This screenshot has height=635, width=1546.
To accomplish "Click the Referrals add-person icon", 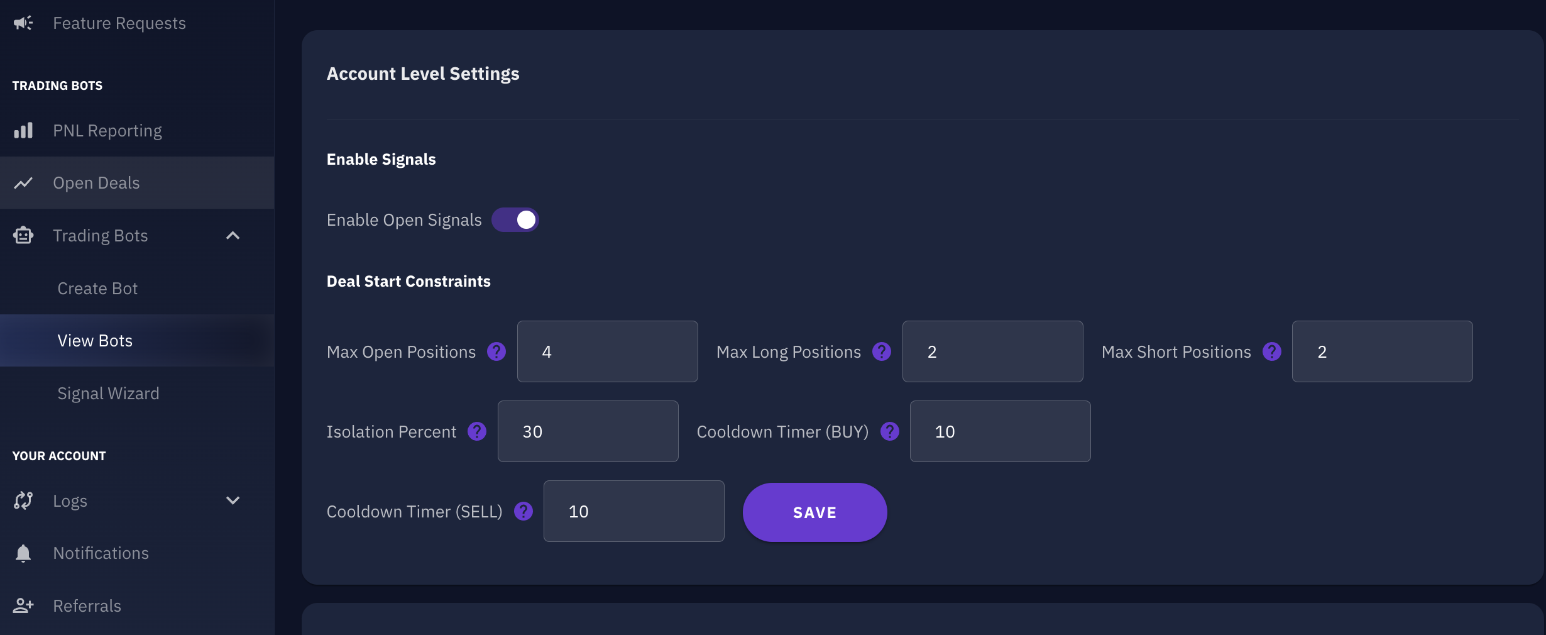I will click(23, 605).
